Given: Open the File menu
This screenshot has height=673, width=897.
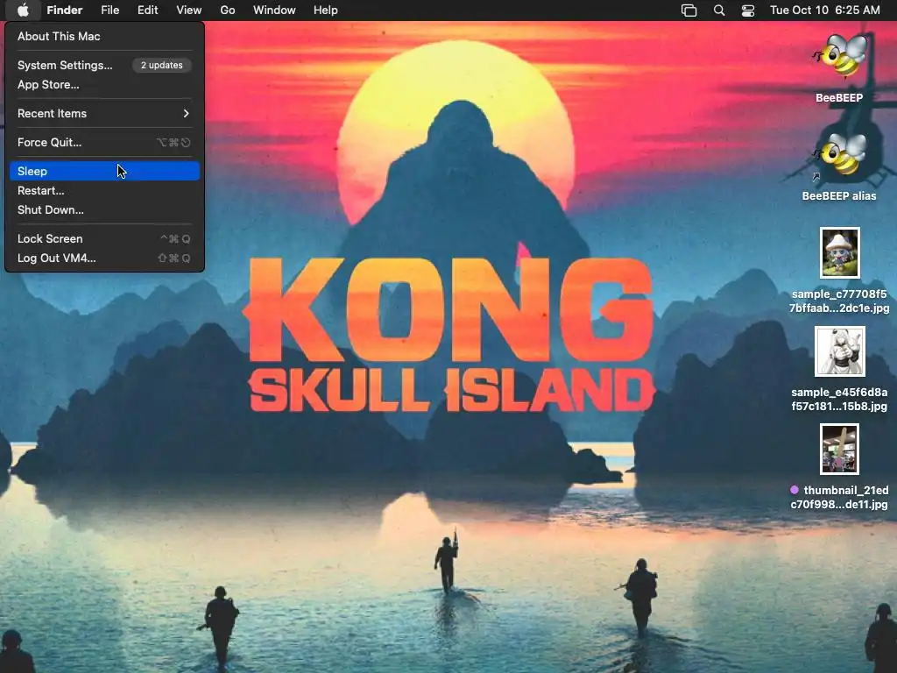Looking at the screenshot, I should click(x=109, y=11).
